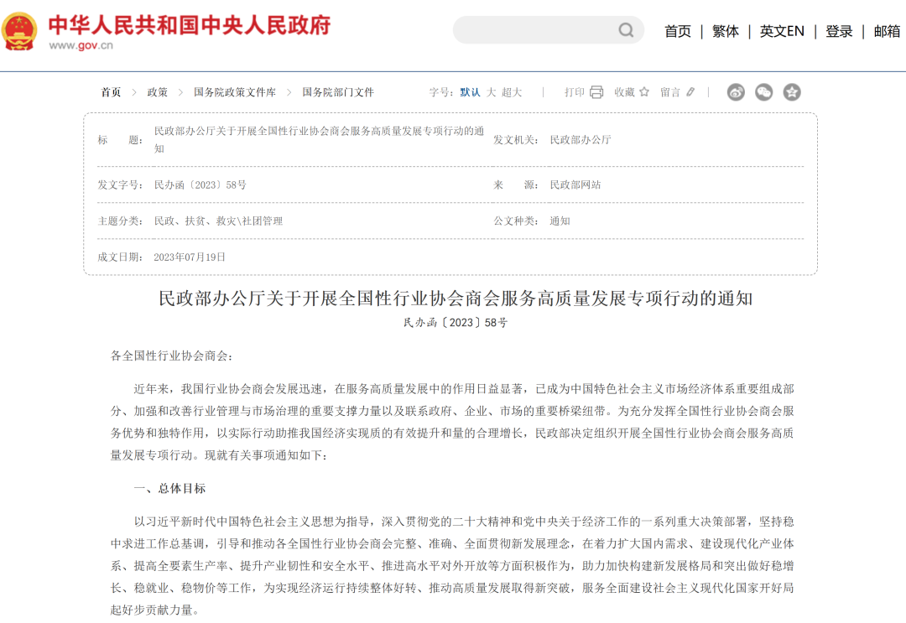Open the 邮箱 link
Viewport: 906px width, 623px height.
coord(887,31)
